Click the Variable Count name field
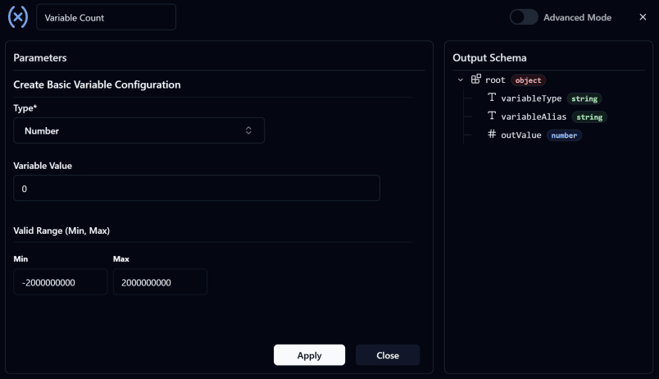659x379 pixels. coord(106,17)
